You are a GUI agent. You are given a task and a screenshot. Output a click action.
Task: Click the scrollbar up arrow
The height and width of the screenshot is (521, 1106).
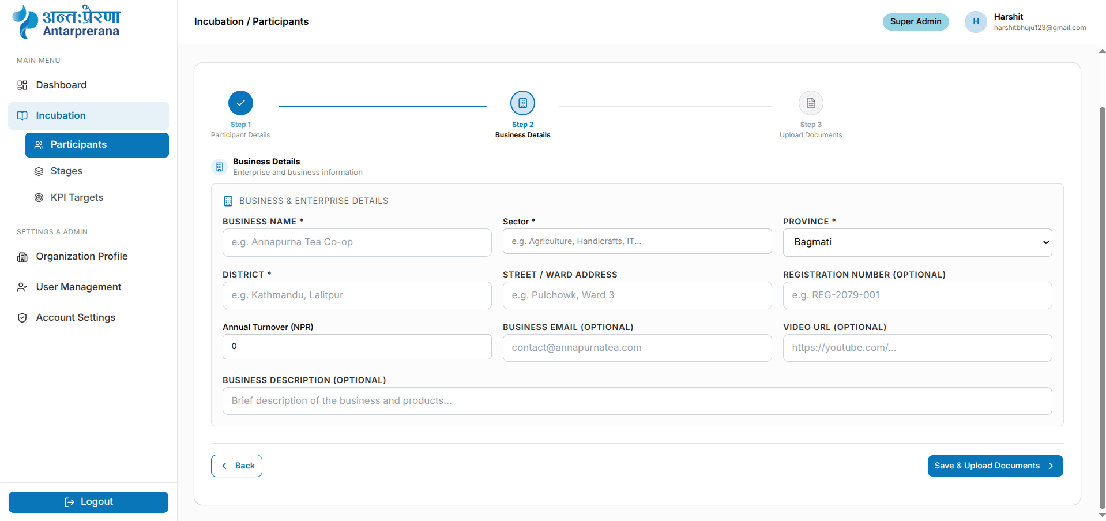click(1102, 51)
